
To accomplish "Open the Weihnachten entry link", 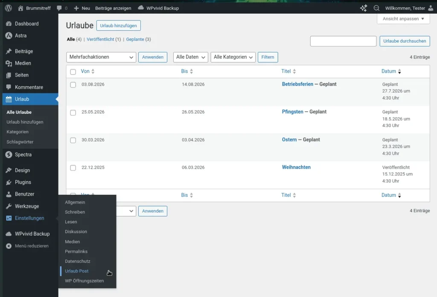I will 296,167.
